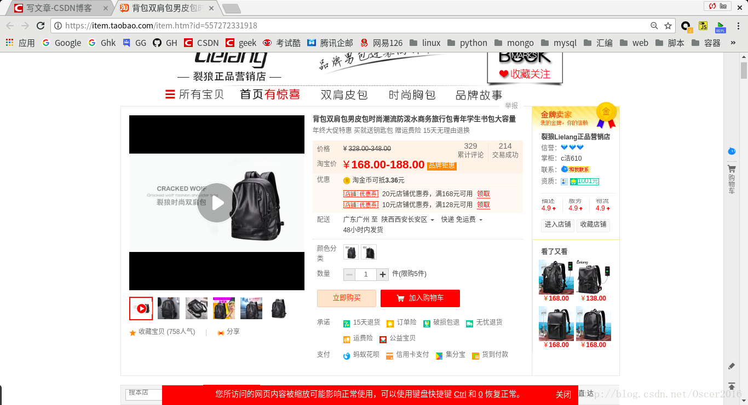Claim the 20元 store coupon with 领取
Image resolution: width=748 pixels, height=405 pixels.
pyautogui.click(x=484, y=194)
